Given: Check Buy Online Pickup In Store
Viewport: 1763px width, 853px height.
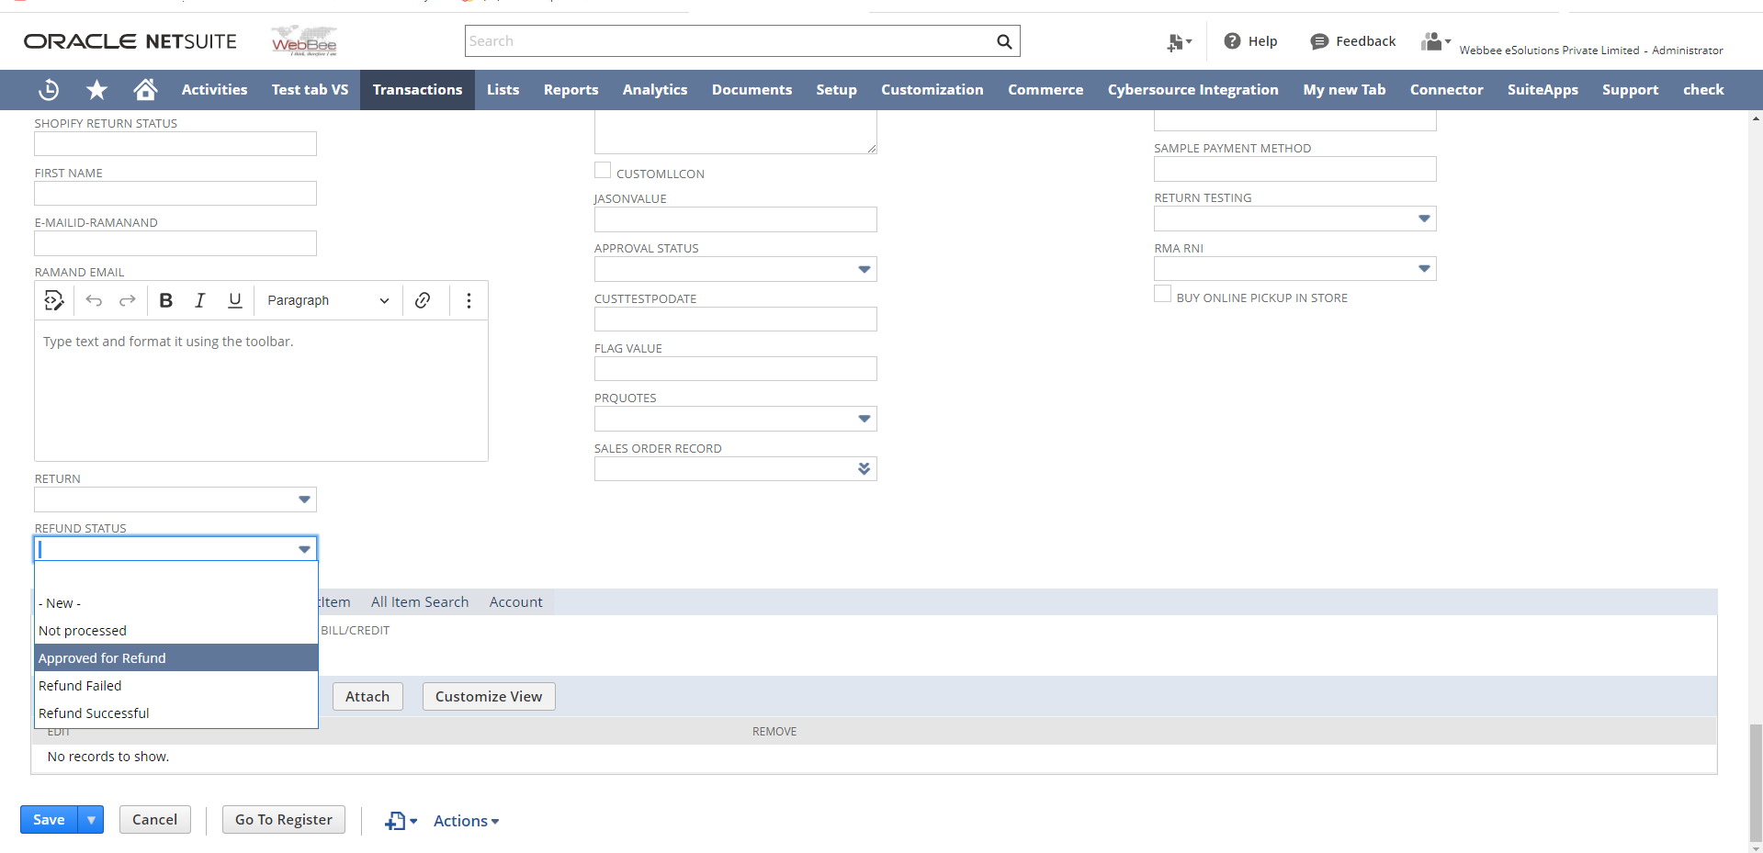Looking at the screenshot, I should (x=1162, y=295).
